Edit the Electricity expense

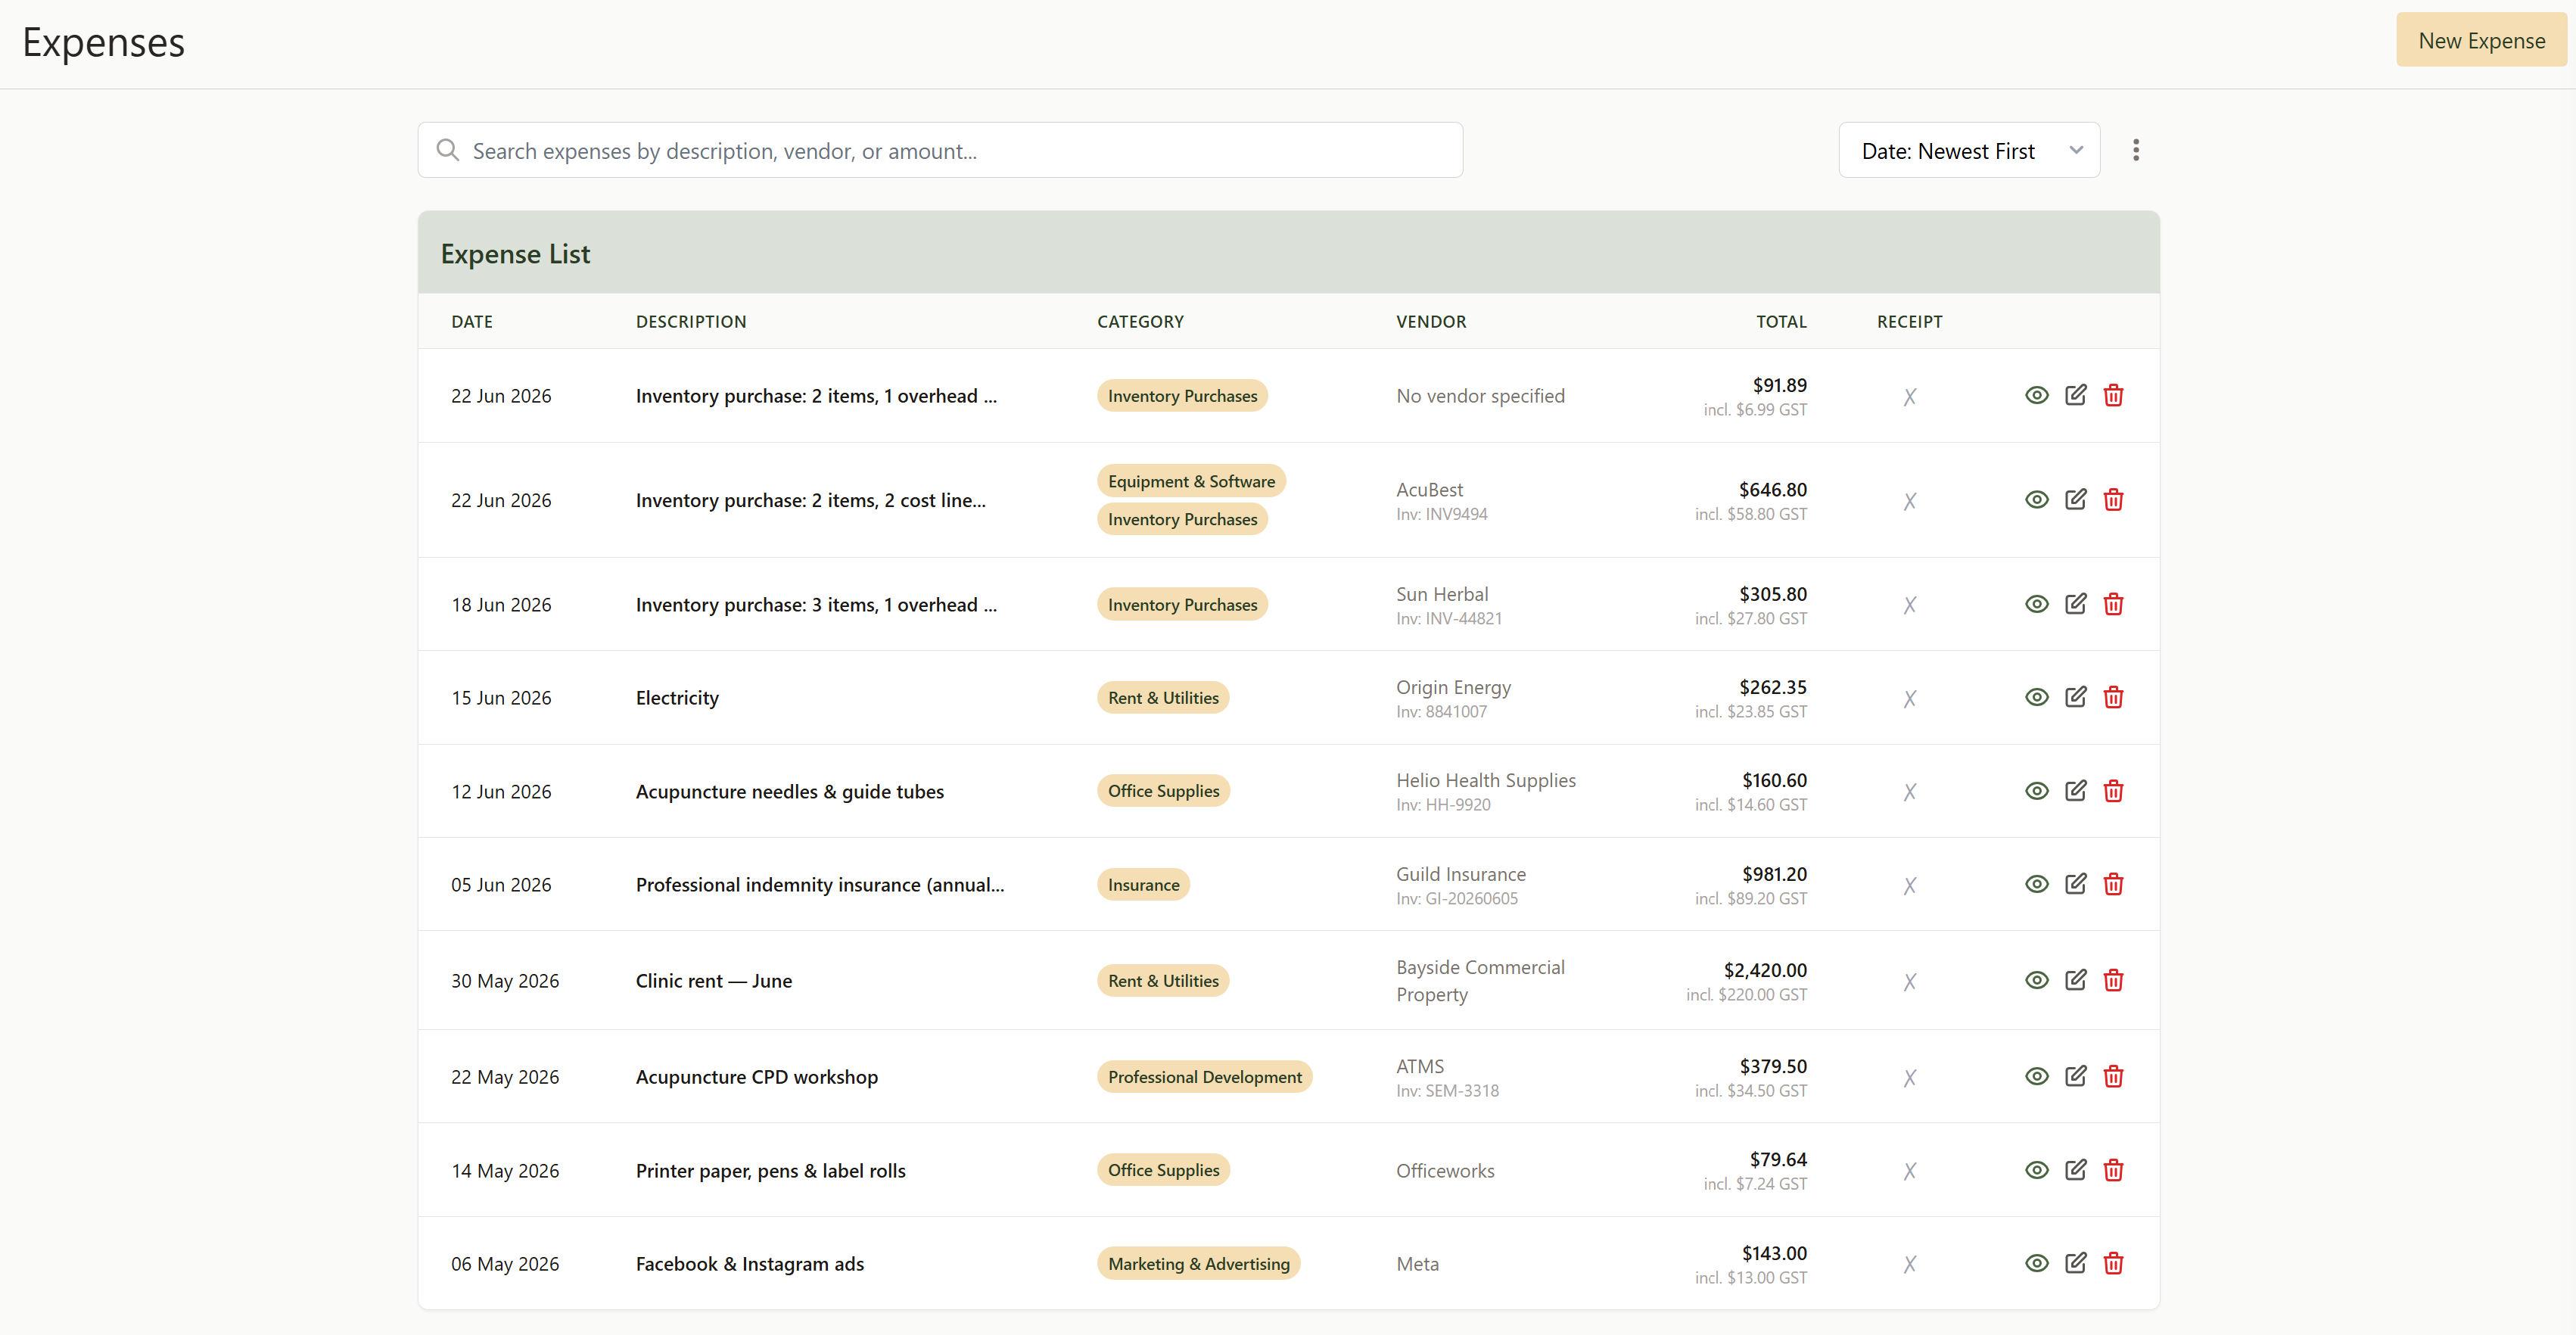coord(2075,697)
